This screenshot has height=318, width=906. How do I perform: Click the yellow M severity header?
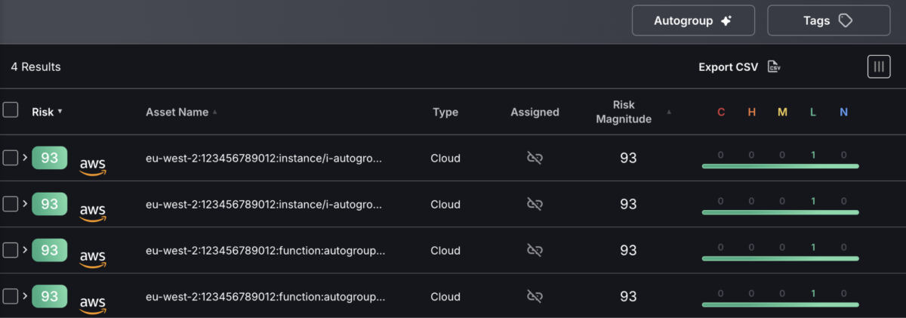[x=782, y=112]
